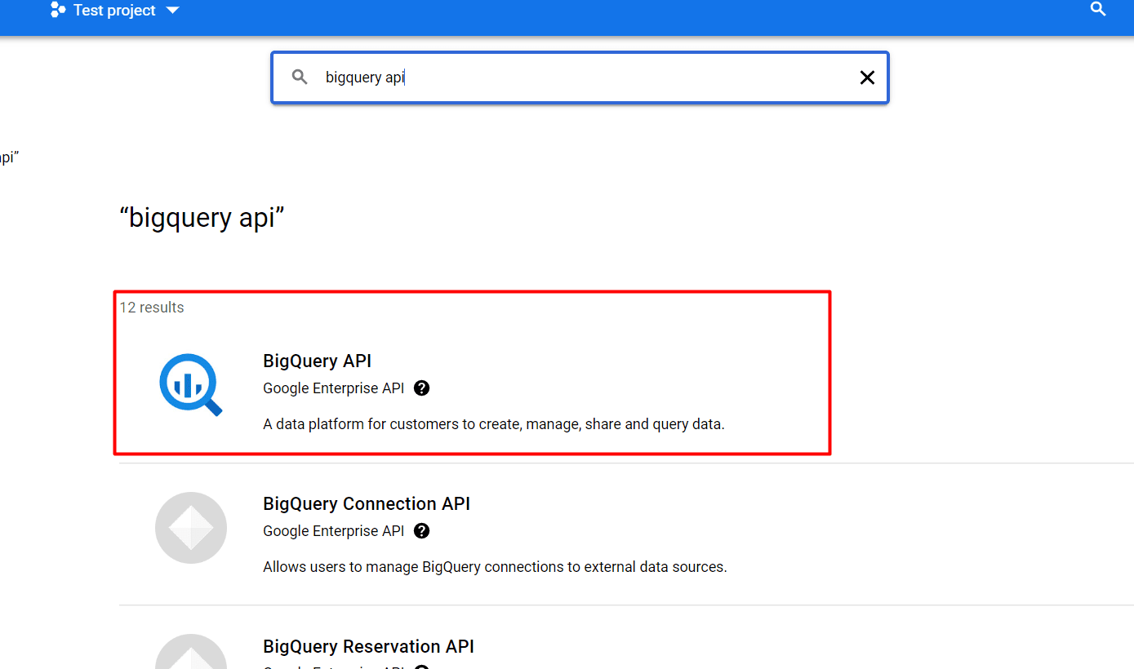Click the gray BigQuery Connection API icon
1134x669 pixels.
pyautogui.click(x=191, y=528)
